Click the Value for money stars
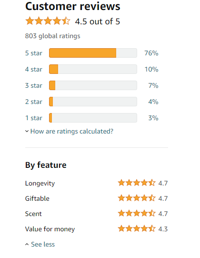 (137, 229)
